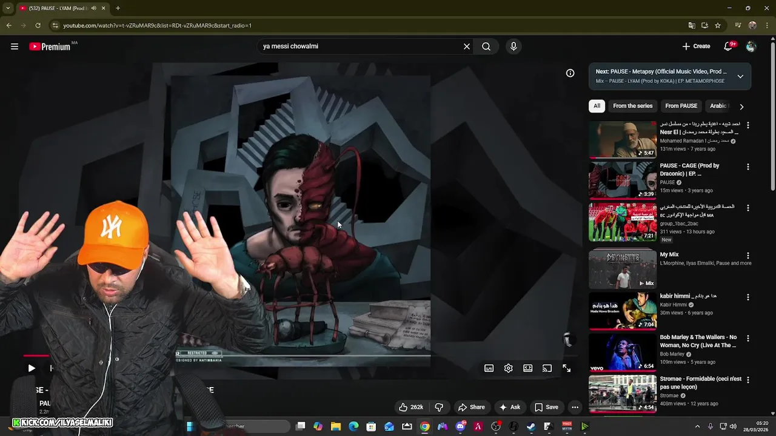Open options for Stromae - Formidable video
The height and width of the screenshot is (436, 776).
748,380
